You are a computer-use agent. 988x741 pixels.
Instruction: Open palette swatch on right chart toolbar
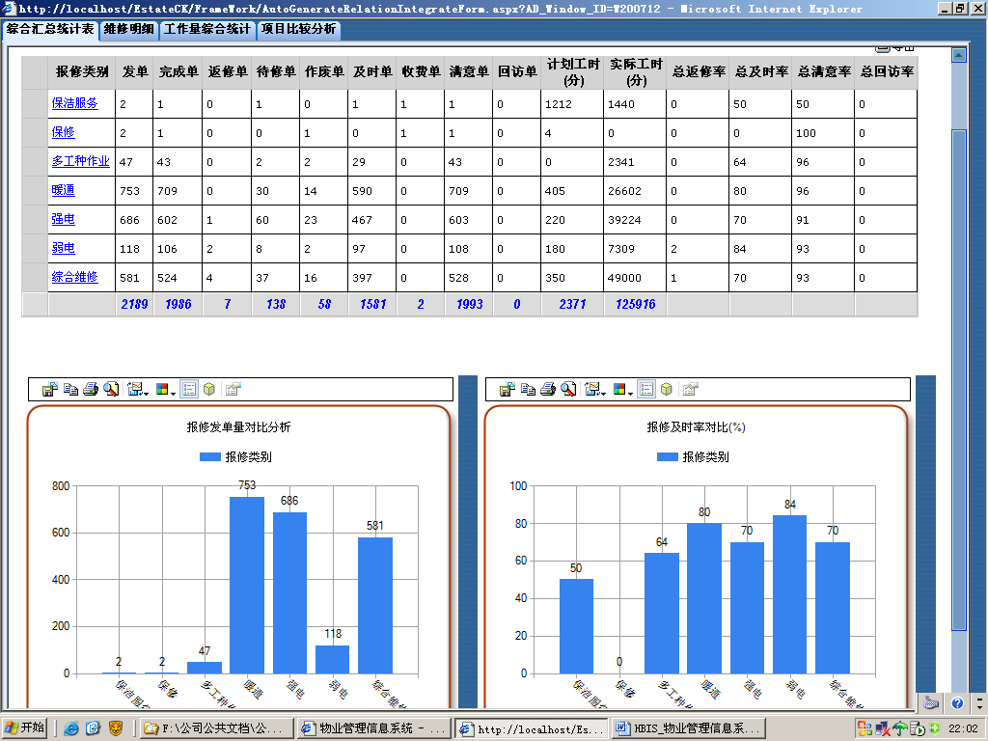point(619,389)
